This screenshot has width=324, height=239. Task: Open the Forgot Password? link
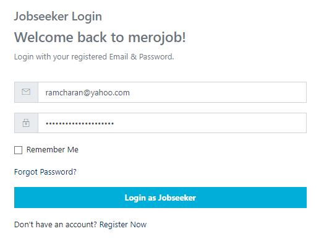click(x=45, y=172)
